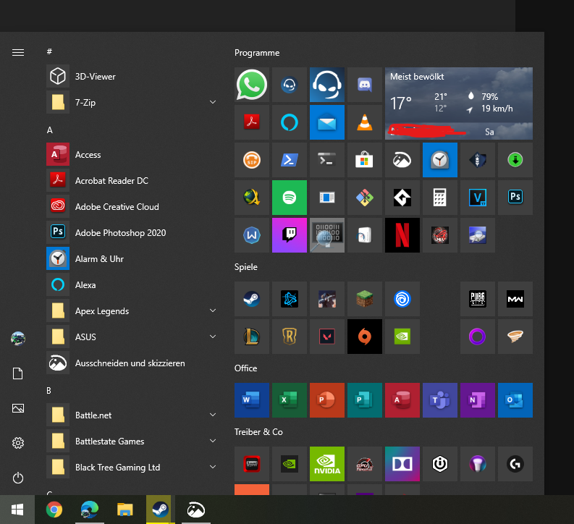The height and width of the screenshot is (524, 574).
Task: Click the Office group heading
Action: (x=245, y=368)
